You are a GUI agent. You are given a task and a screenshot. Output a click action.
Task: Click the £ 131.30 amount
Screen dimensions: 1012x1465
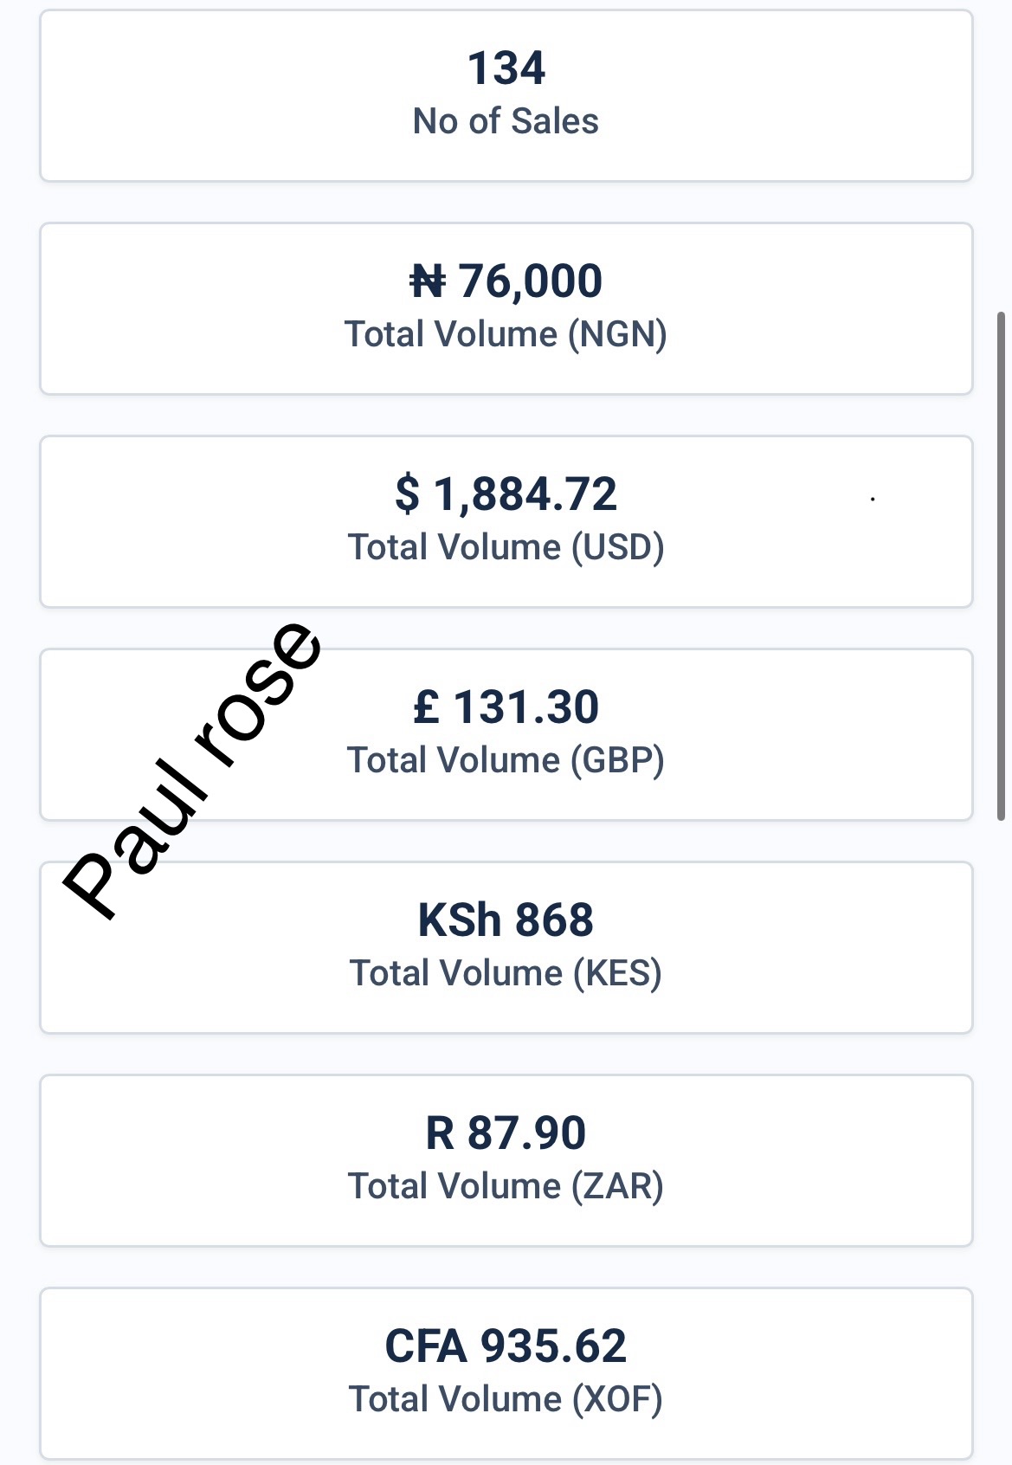[x=506, y=707]
